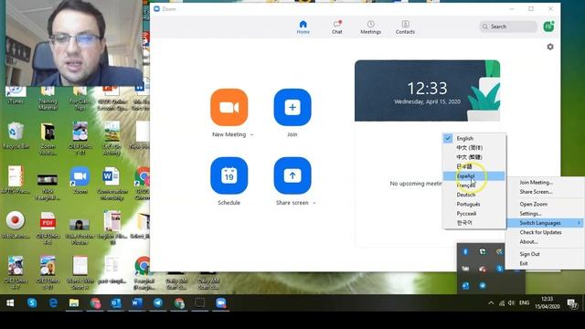Select the red record button desktop icon

click(x=16, y=225)
